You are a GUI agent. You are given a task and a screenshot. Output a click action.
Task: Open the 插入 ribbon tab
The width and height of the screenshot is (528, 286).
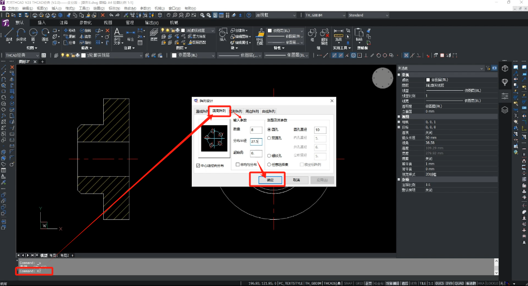click(x=41, y=23)
